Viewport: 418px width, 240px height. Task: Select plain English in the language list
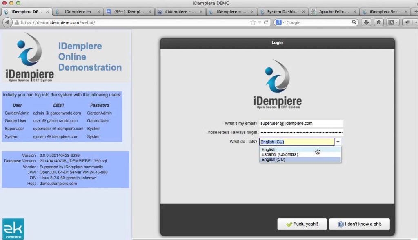269,149
